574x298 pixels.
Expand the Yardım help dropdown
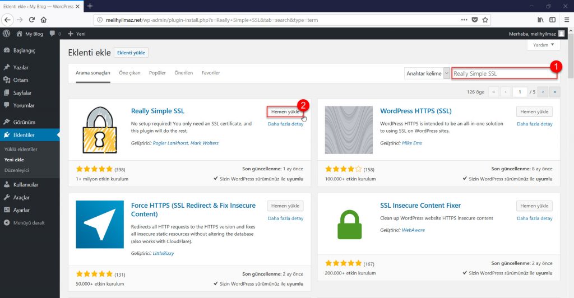[x=544, y=45]
